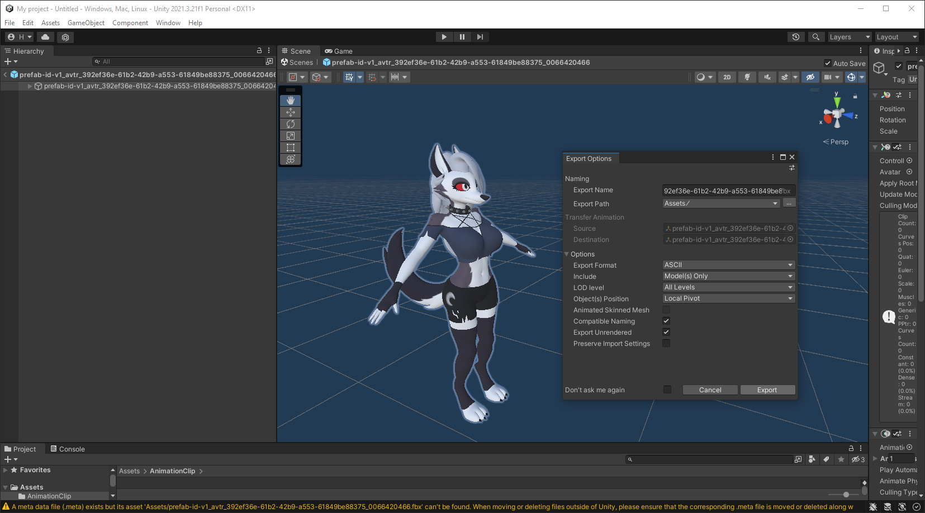Click Scenes breadcrumb in scene view
This screenshot has width=925, height=513.
click(297, 63)
